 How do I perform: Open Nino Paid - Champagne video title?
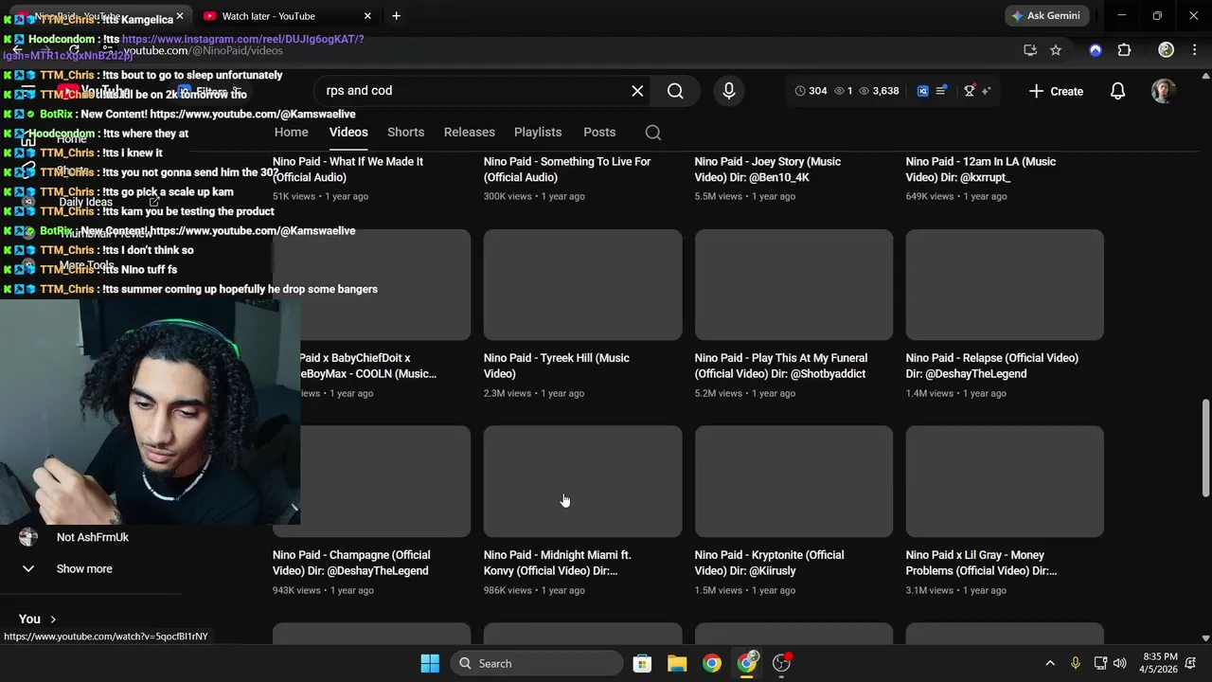(351, 563)
